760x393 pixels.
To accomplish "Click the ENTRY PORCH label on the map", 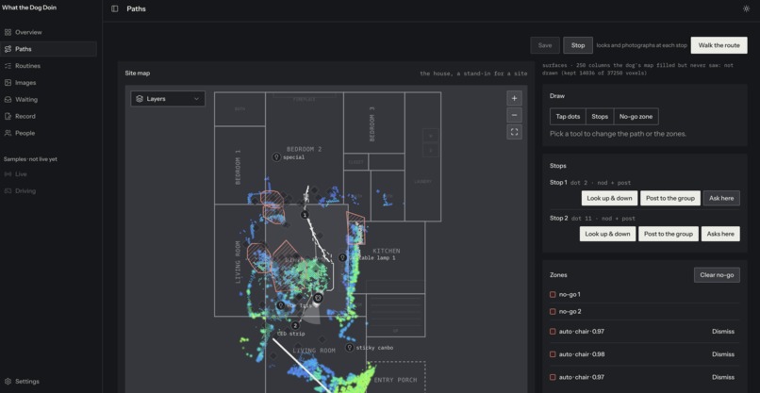I will click(395, 380).
